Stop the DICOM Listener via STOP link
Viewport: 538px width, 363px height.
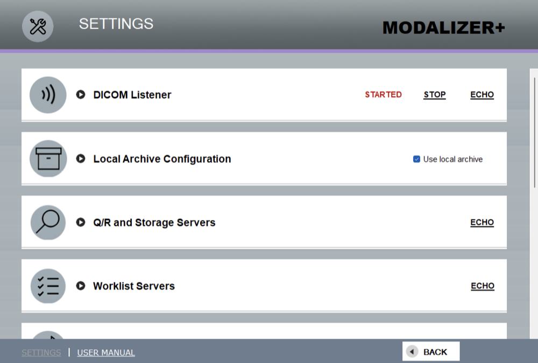click(435, 95)
